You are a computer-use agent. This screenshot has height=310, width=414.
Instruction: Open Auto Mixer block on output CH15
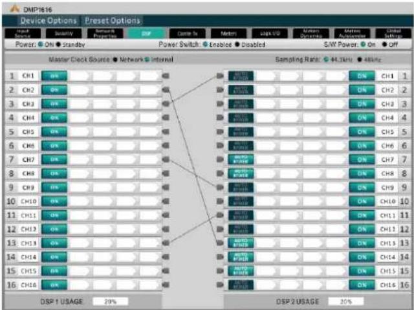241,271
